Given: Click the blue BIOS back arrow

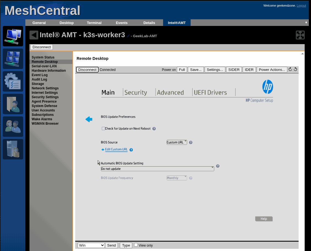Looking at the screenshot, I should click(x=89, y=119).
